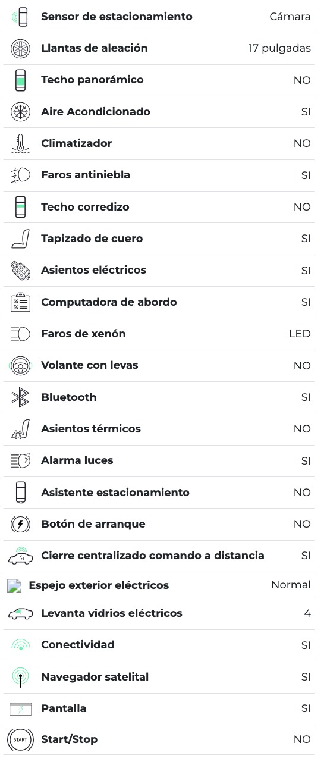Click the fog lights icon
The width and height of the screenshot is (327, 765).
[20, 175]
